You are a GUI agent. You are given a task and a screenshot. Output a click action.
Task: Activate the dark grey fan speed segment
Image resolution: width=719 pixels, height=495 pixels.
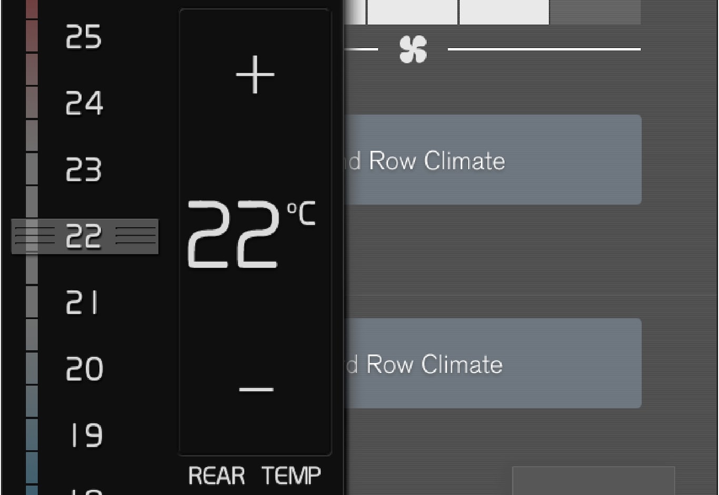coord(595,12)
